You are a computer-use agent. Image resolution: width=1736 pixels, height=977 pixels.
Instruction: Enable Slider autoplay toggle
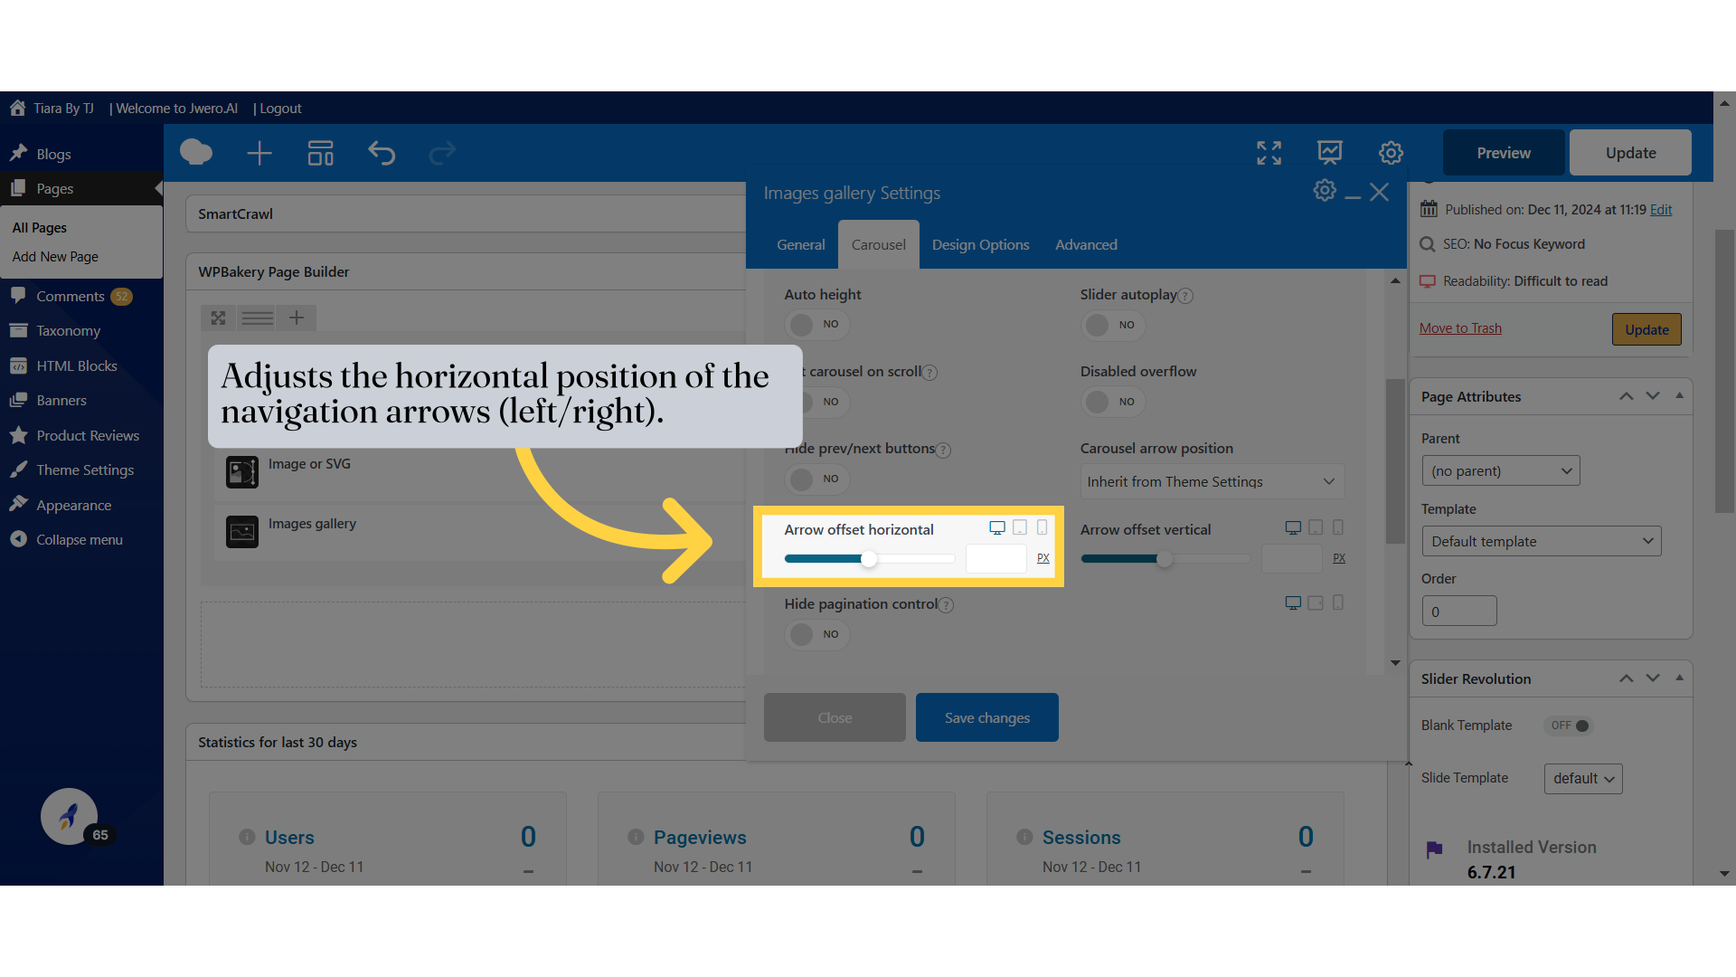coord(1111,325)
